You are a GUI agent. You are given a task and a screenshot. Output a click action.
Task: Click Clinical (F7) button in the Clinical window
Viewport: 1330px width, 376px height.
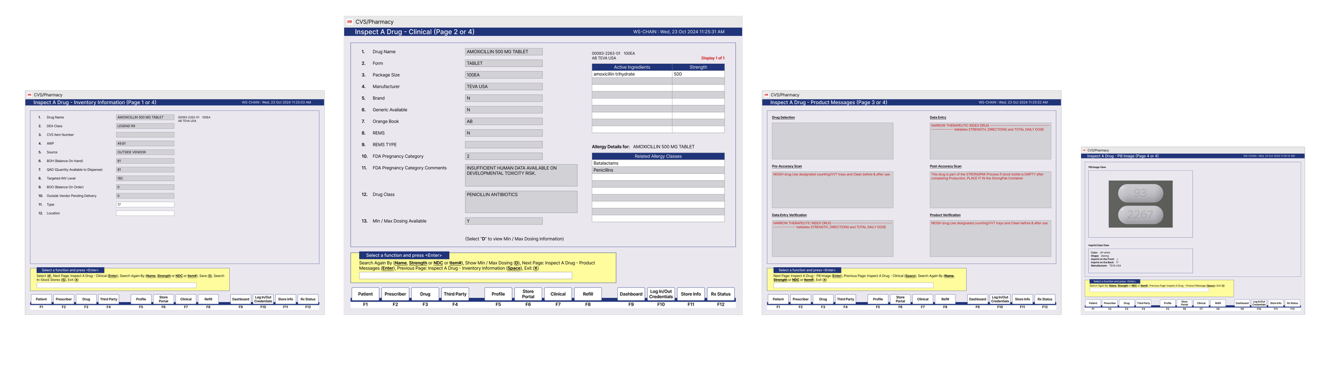click(x=558, y=294)
